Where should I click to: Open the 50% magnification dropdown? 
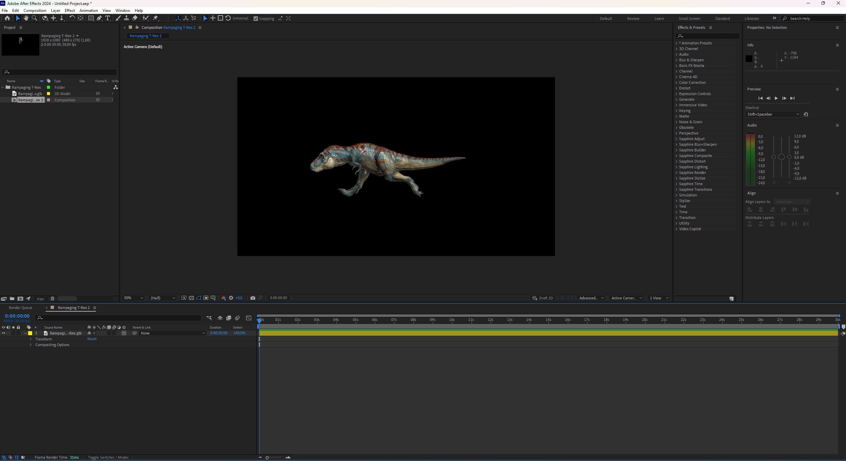click(x=133, y=298)
